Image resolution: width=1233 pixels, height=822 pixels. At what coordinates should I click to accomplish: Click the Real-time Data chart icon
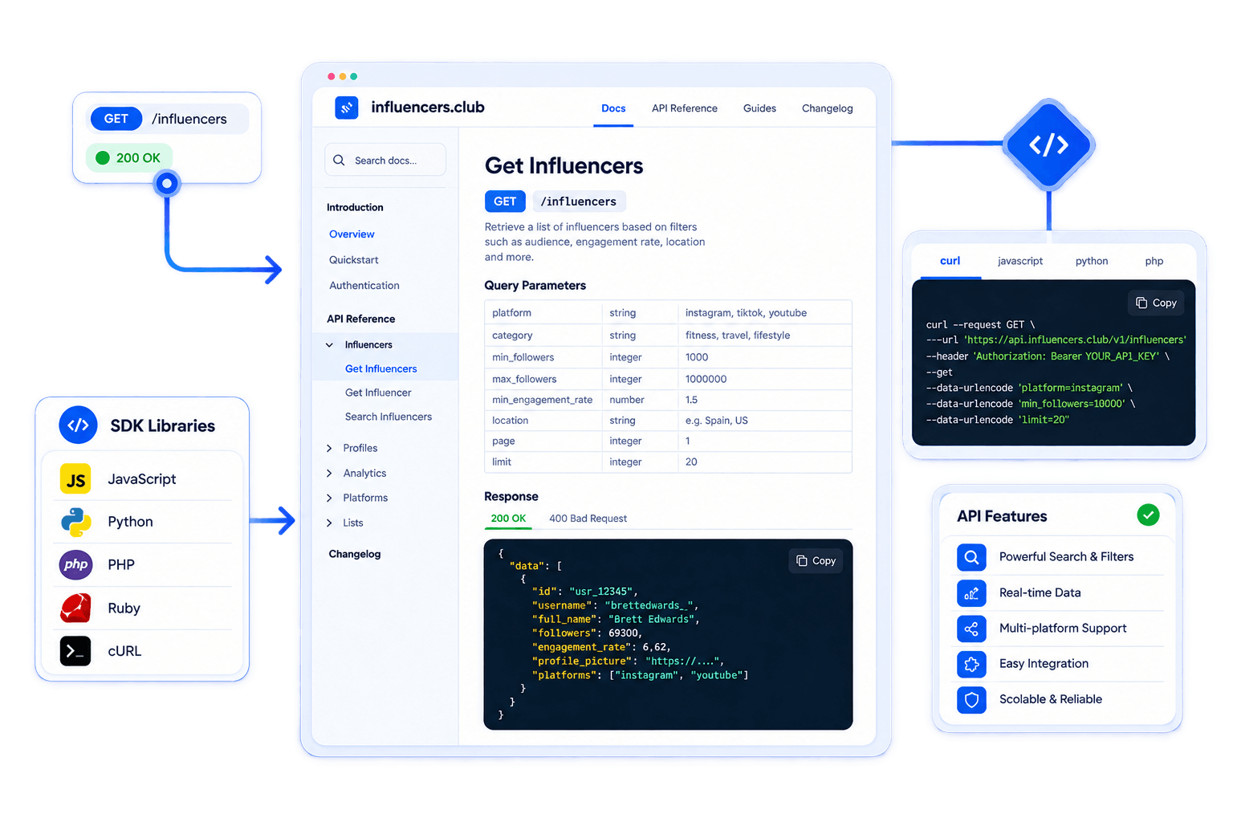point(971,593)
